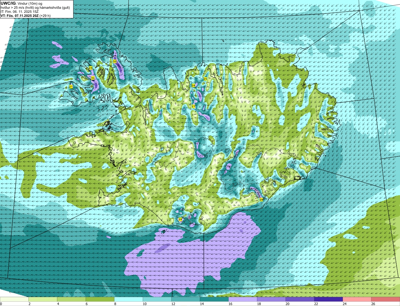This screenshot has width=400, height=306.
Task: Pick the deep indigo 22–24 m/s swatch
Action: pos(328,299)
